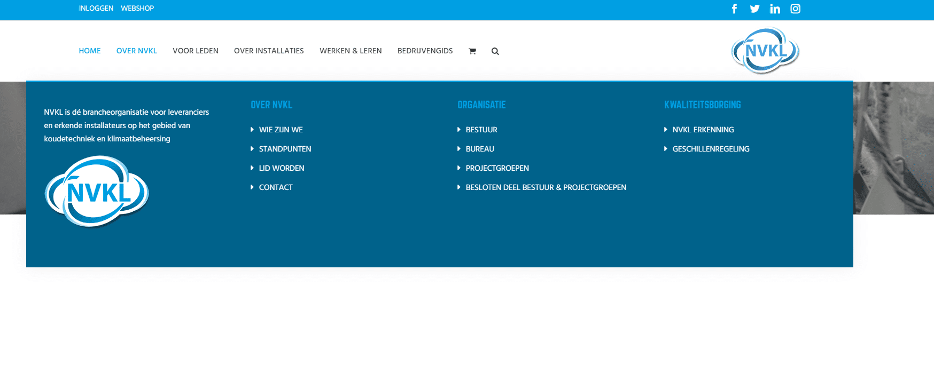Open the Twitter social icon
This screenshot has width=934, height=389.
[x=754, y=9]
